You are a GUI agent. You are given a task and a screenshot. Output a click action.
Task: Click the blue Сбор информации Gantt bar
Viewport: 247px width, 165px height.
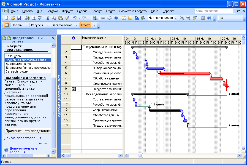tap(165, 110)
